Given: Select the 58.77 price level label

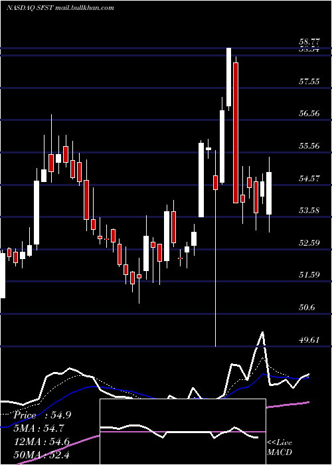Looking at the screenshot, I should pos(309,42).
